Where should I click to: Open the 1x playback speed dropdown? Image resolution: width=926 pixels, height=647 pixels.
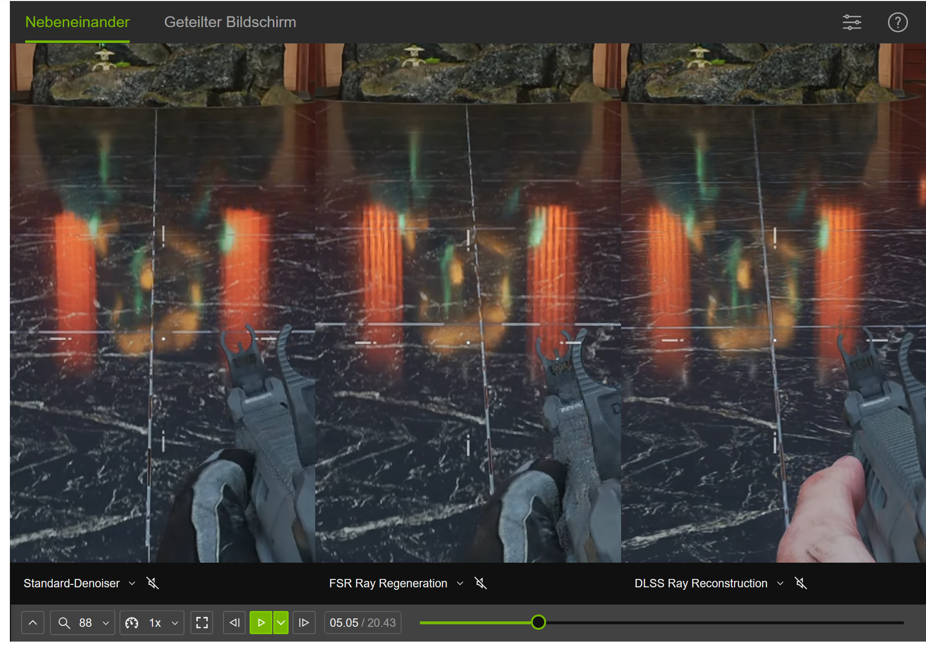pos(152,623)
